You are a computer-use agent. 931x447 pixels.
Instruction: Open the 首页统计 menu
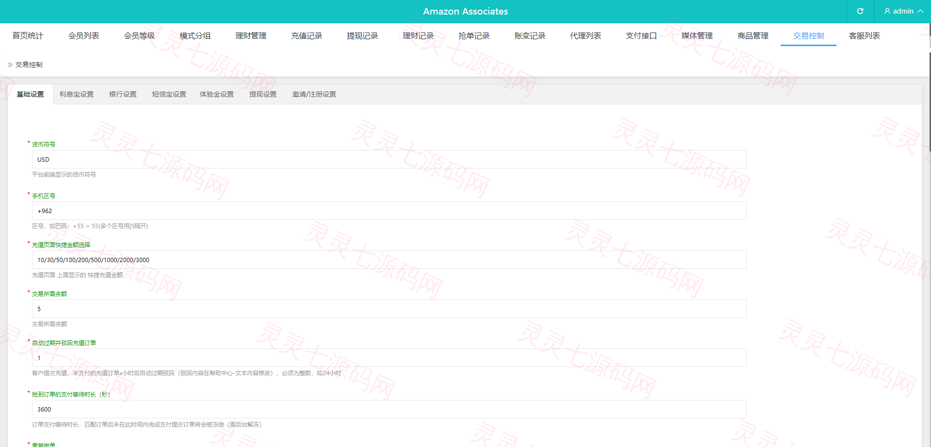[28, 35]
